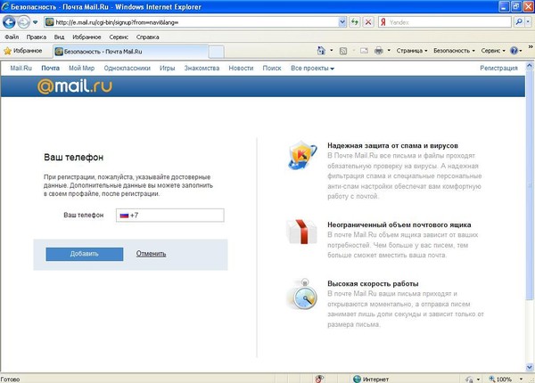Click inside the address bar URL
The width and height of the screenshot is (535, 383).
coord(117,22)
